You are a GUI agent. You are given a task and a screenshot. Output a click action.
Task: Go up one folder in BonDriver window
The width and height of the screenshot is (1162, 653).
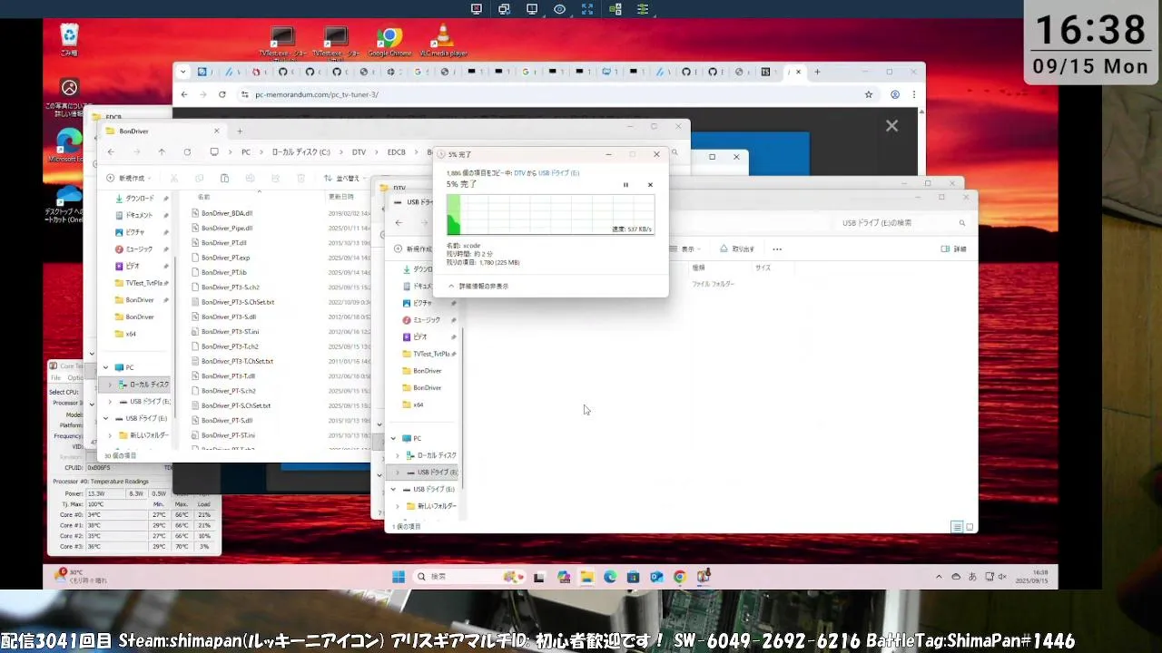point(162,152)
